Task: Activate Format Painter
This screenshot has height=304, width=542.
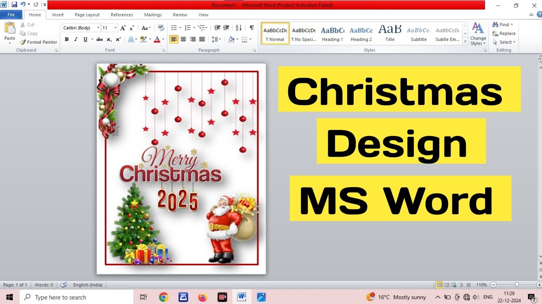Action: click(x=38, y=42)
